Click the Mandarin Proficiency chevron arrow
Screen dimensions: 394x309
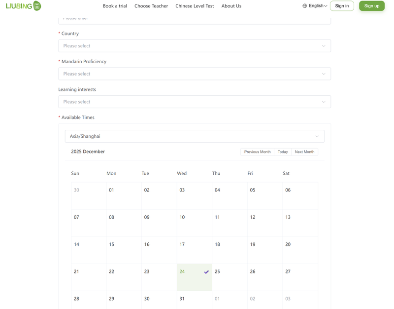(324, 74)
